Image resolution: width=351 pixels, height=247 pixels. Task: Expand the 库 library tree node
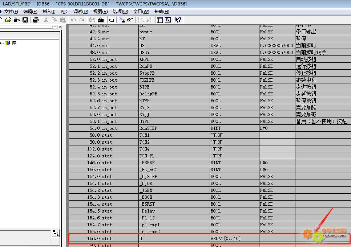1,43
